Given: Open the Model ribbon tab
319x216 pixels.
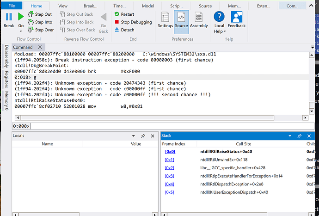Looking at the screenshot, I should coord(148,6).
